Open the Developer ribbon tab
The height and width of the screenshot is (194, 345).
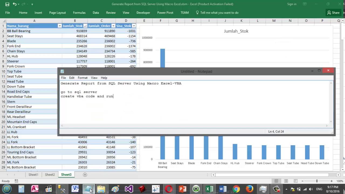(x=143, y=13)
